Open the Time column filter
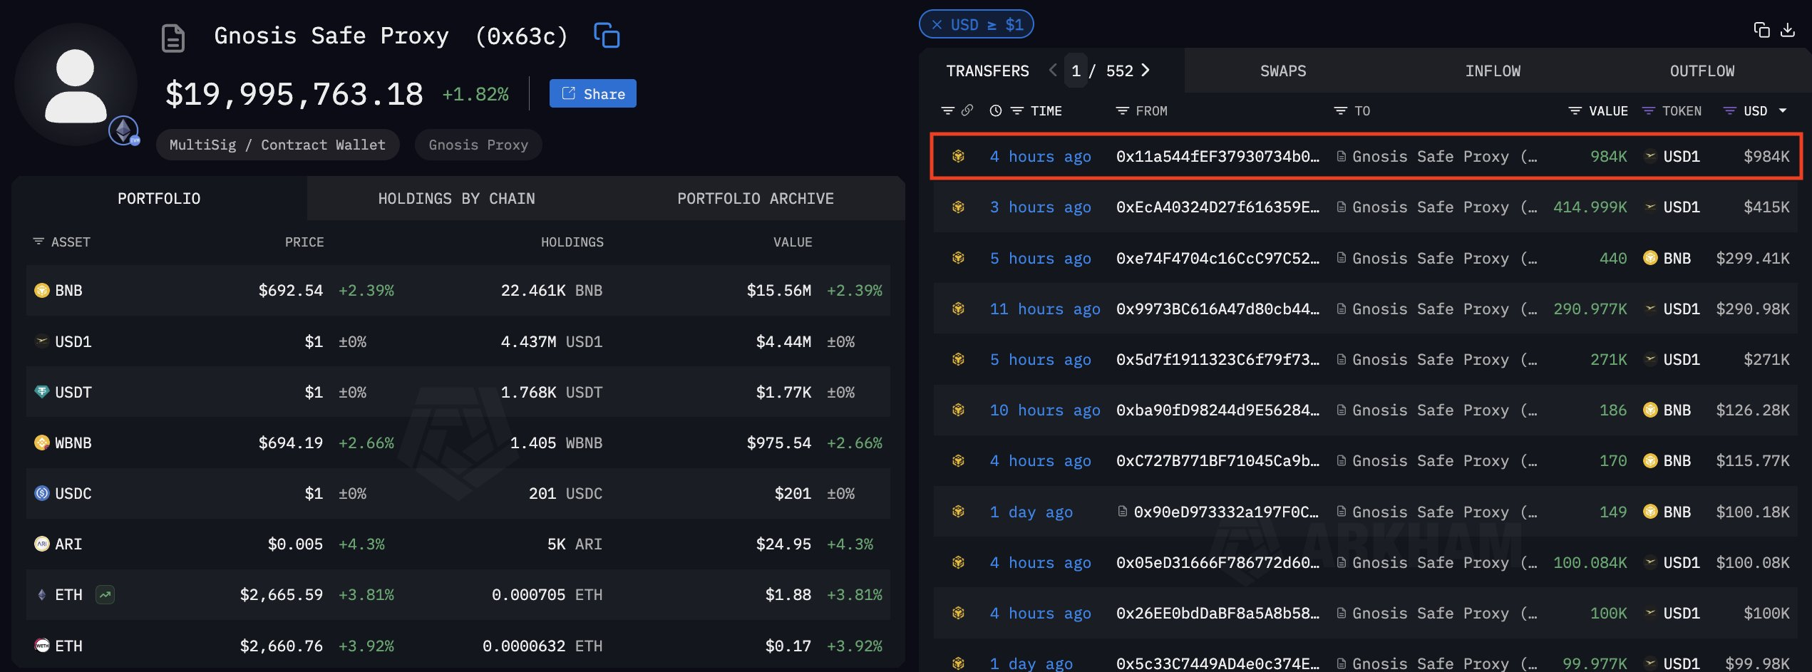This screenshot has height=672, width=1812. tap(1017, 110)
